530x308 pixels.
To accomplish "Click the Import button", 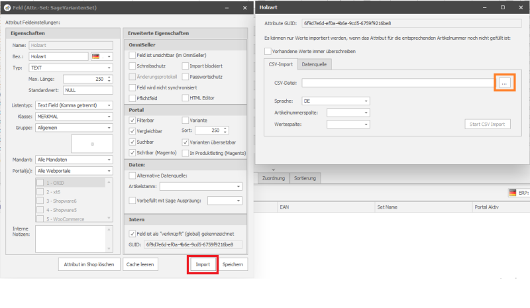I will coord(203,264).
